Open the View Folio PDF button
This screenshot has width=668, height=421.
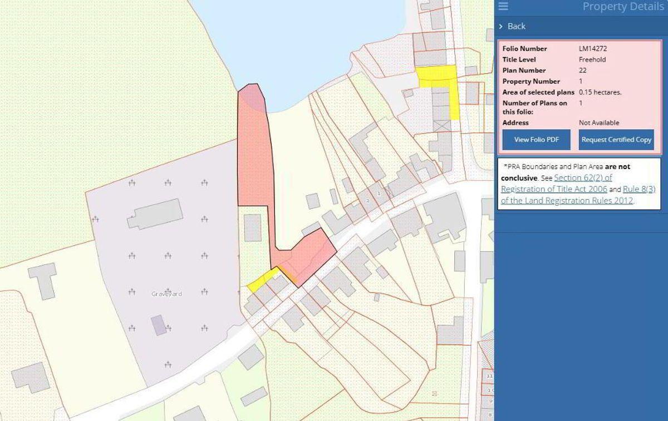click(x=536, y=140)
